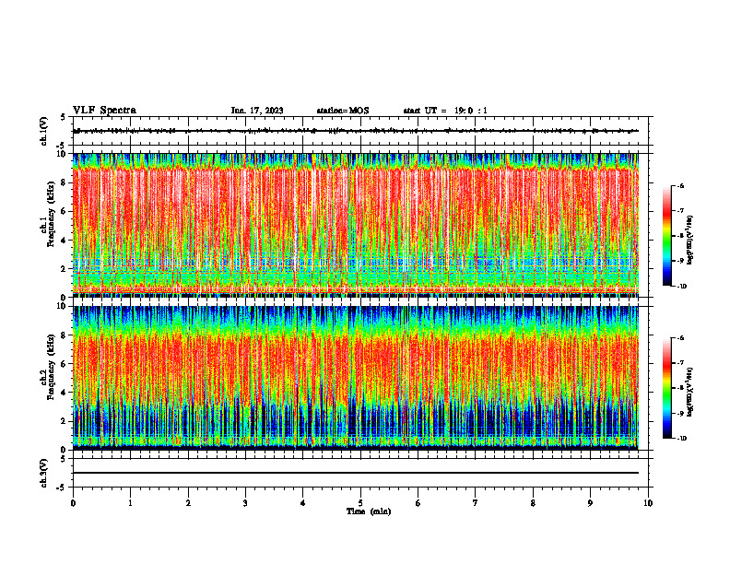The width and height of the screenshot is (730, 564).
Task: Click the ch.1 spectrogram color scale bar
Action: [666, 236]
